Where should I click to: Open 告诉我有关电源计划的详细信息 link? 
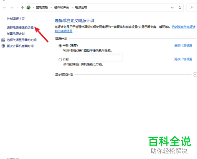click(x=184, y=27)
